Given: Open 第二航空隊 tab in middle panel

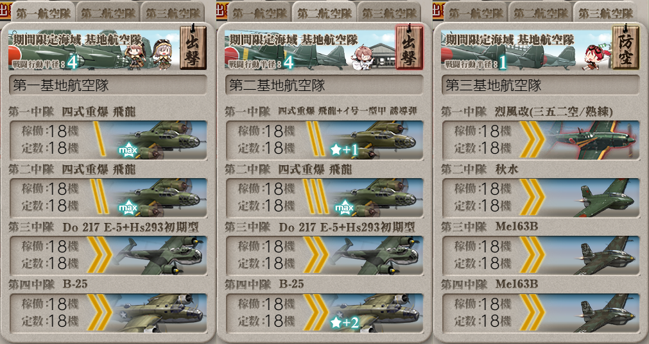Looking at the screenshot, I should click(x=324, y=12).
